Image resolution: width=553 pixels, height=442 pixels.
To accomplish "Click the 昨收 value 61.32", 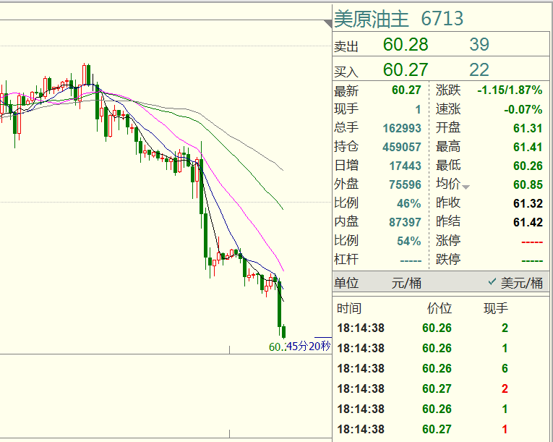I will [x=528, y=203].
